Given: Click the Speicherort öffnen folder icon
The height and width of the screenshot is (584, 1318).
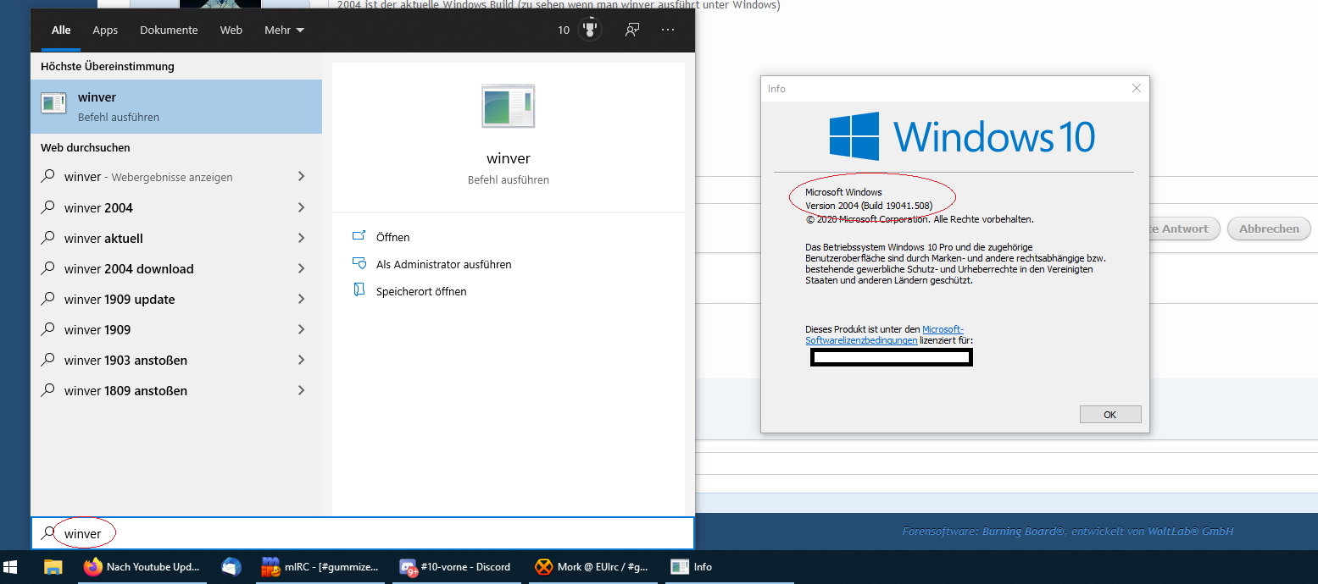Looking at the screenshot, I should (359, 291).
